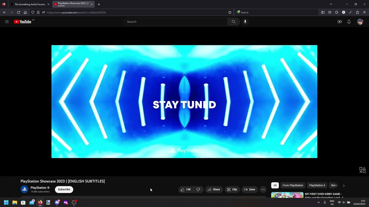Save the video to a playlist
The width and height of the screenshot is (369, 207).
(249, 189)
